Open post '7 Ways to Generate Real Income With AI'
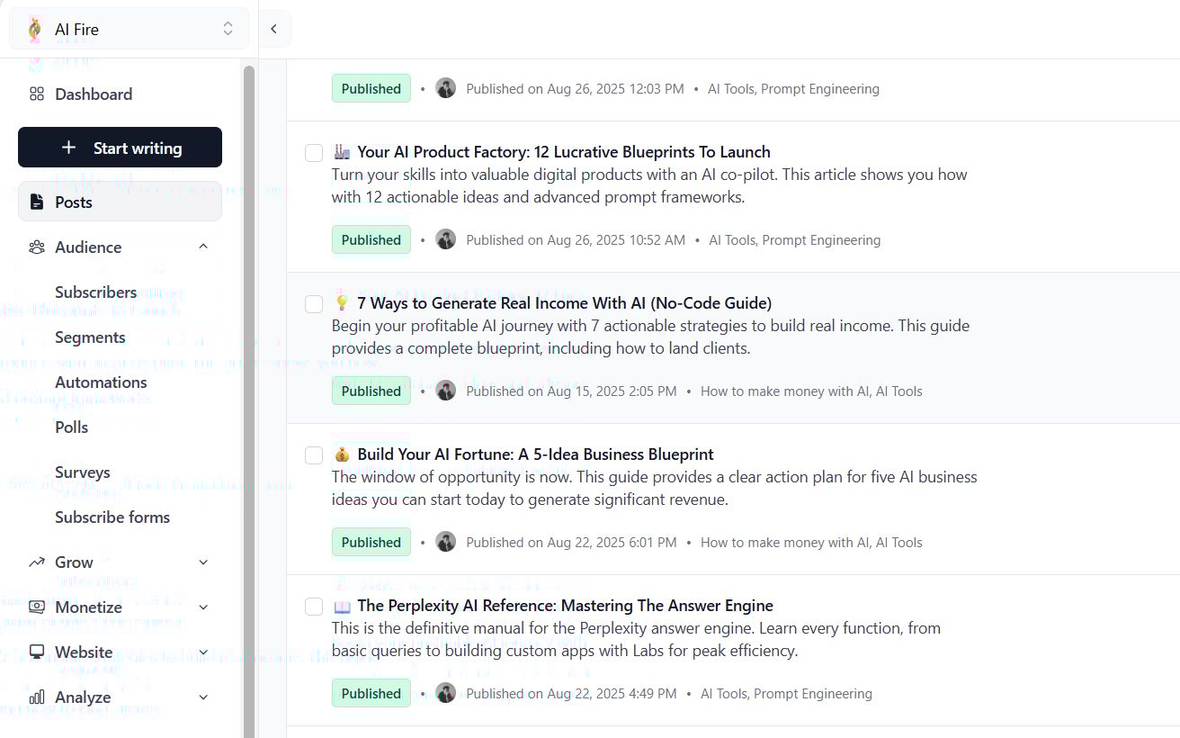The image size is (1180, 738). [x=565, y=302]
